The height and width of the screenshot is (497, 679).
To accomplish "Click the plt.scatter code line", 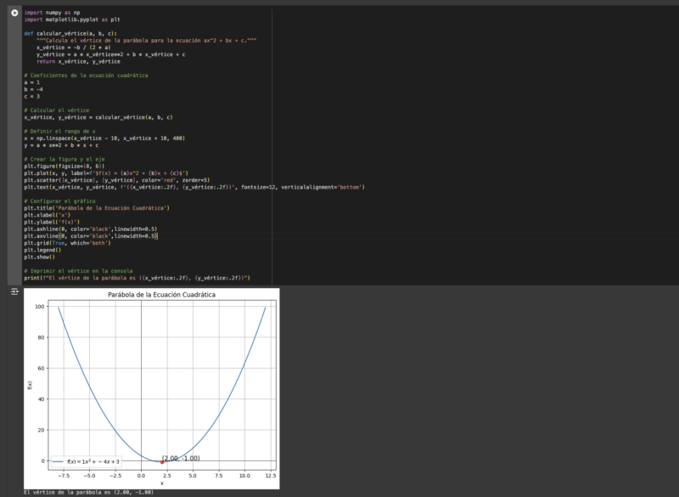I will (116, 180).
